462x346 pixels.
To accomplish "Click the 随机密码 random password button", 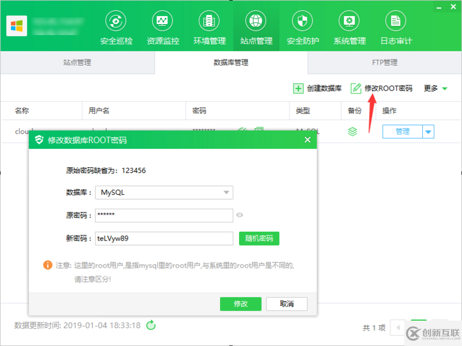I will (x=259, y=238).
